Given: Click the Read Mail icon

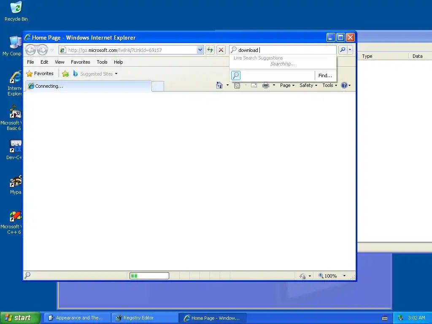Looking at the screenshot, I should [254, 85].
